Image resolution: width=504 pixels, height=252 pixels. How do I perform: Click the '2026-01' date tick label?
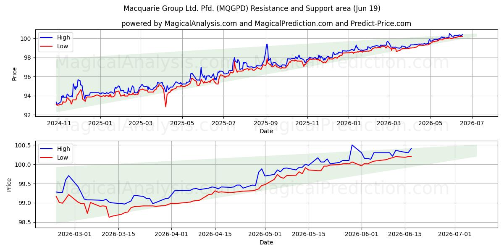pyautogui.click(x=349, y=123)
